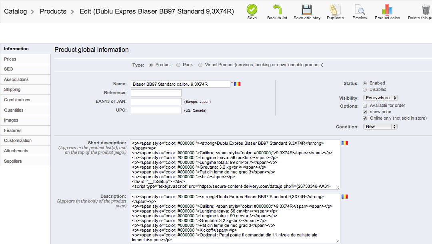
Task: Toggle the Available for order checkbox
Action: pos(365,106)
